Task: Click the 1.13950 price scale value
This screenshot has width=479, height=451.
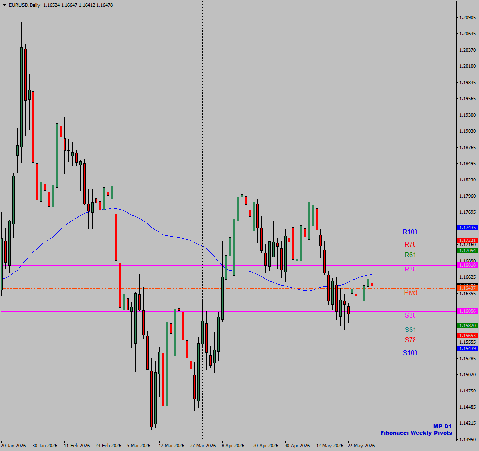Action: click(x=467, y=439)
